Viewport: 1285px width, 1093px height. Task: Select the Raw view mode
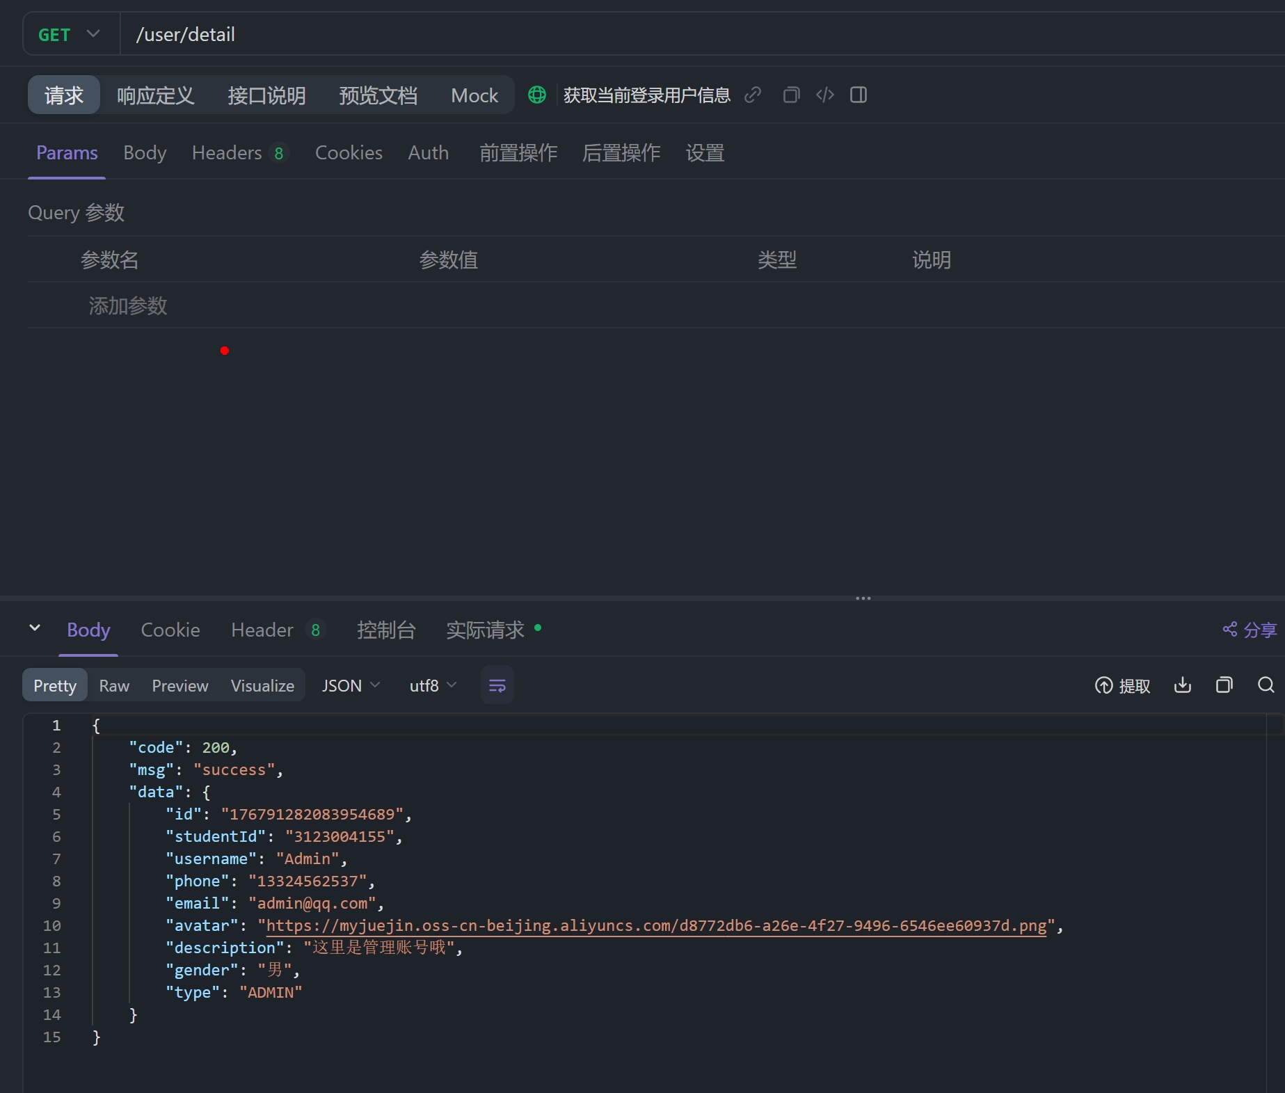[x=114, y=685]
